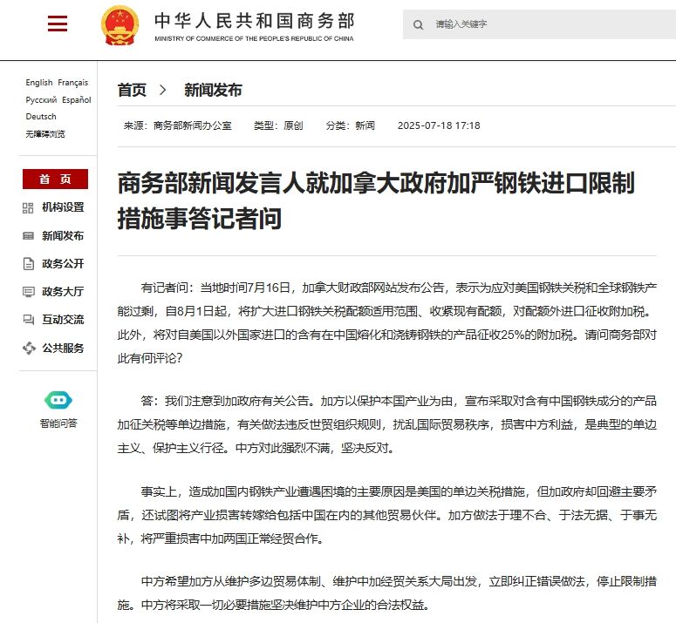Click the article headline 商务部新闻发言人就加拿大政府加严钢铁进口限制措施事答记者问

pyautogui.click(x=376, y=200)
